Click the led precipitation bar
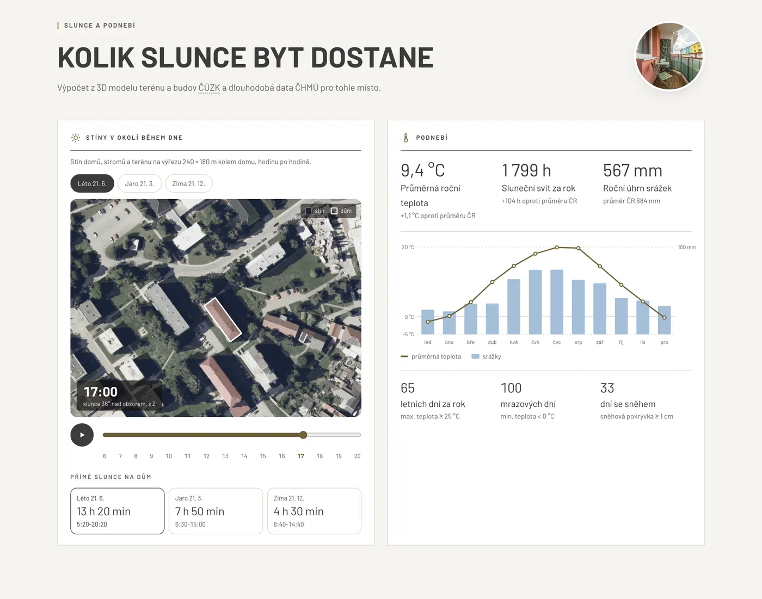The height and width of the screenshot is (599, 762). tap(428, 322)
